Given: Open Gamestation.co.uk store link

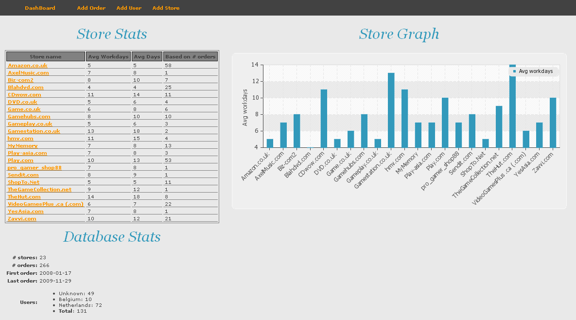Looking at the screenshot, I should click(x=34, y=131).
